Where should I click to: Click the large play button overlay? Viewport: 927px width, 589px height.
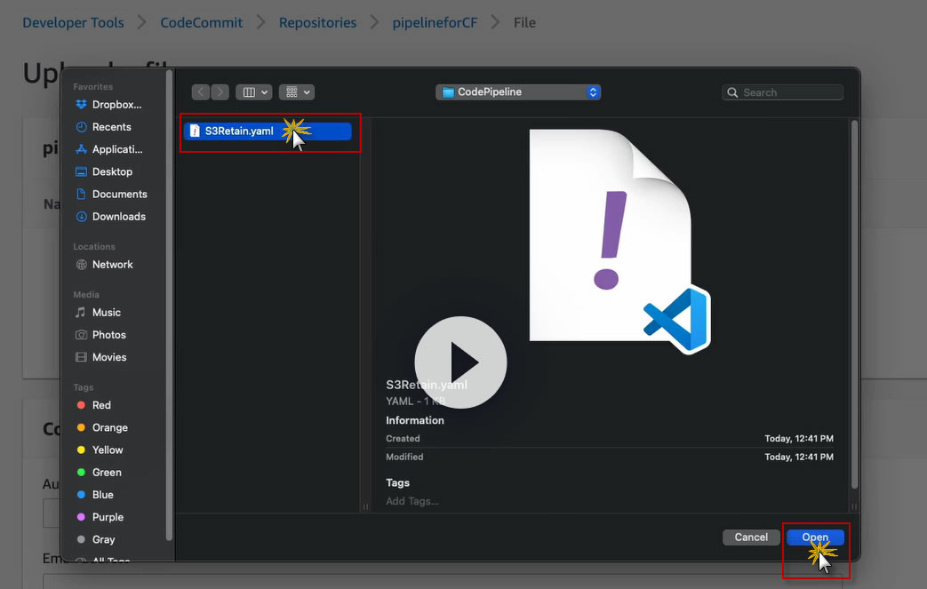click(x=460, y=362)
